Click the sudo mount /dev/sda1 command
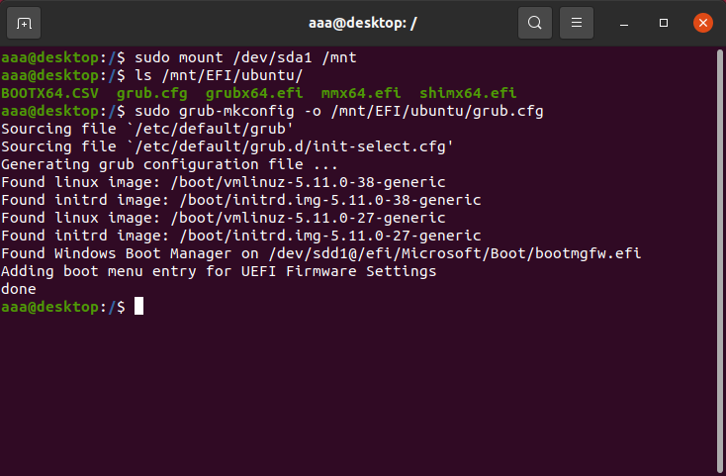726x476 pixels. [x=245, y=57]
